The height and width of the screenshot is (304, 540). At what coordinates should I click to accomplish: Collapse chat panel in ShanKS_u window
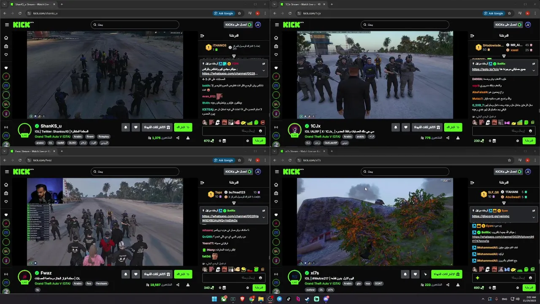tap(202, 36)
